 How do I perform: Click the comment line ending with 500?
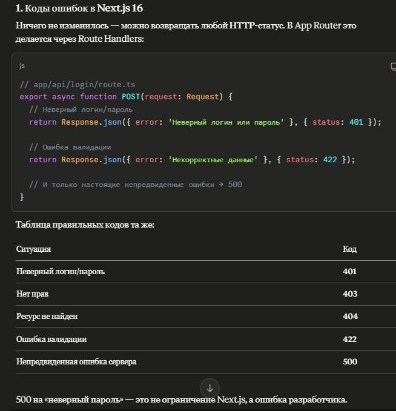point(135,185)
